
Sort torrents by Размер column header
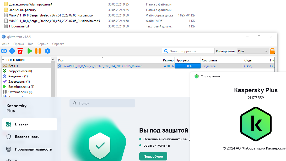[161, 60]
